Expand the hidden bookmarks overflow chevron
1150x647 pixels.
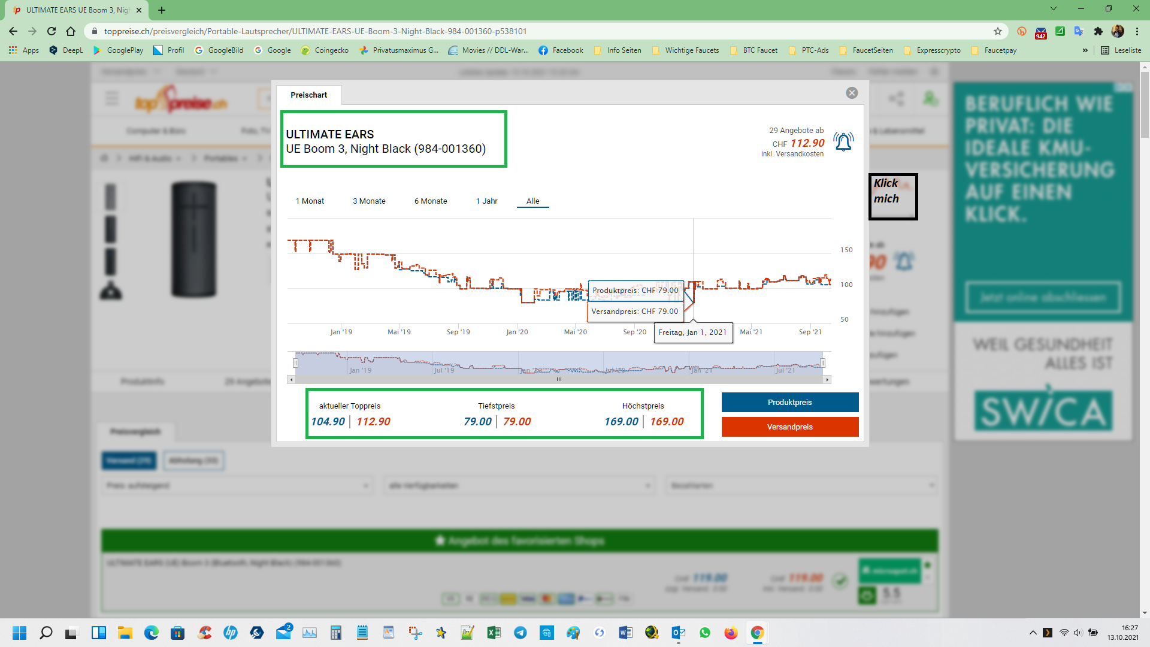click(1085, 50)
